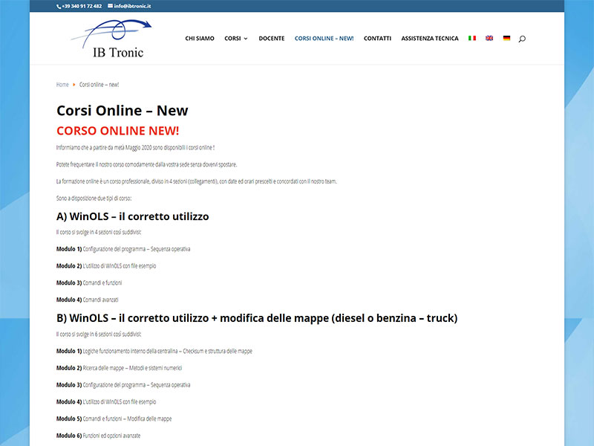Screen dimensions: 594x446
Task: Switch site language to English flag
Action: (x=489, y=39)
